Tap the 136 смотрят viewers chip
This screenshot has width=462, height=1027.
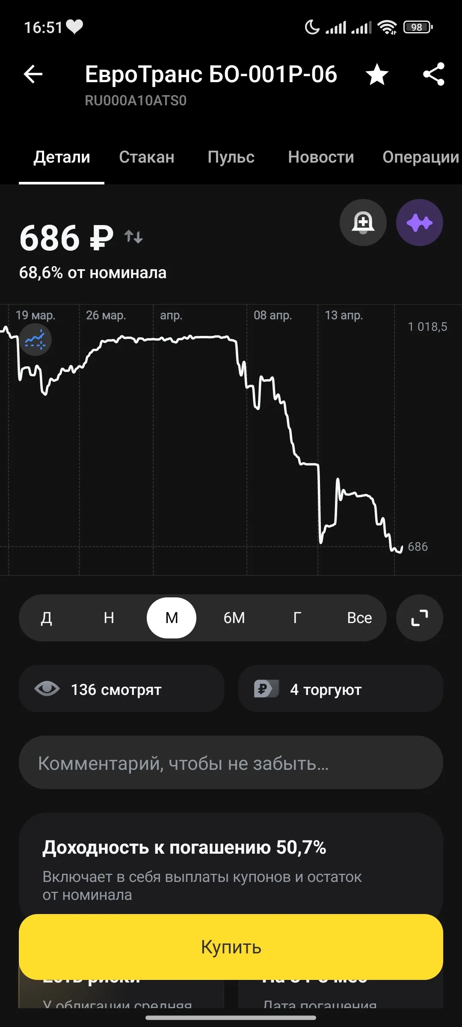coord(121,689)
